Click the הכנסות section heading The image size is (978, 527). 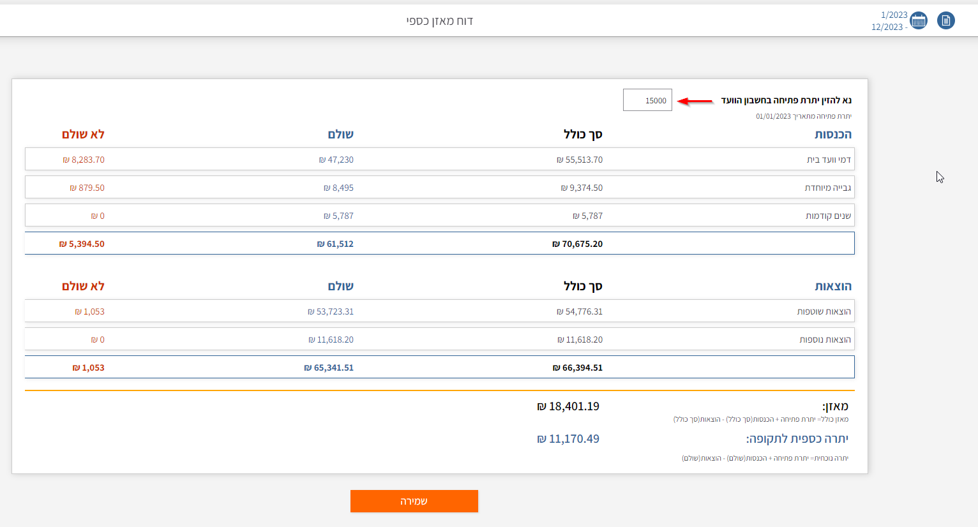[832, 134]
